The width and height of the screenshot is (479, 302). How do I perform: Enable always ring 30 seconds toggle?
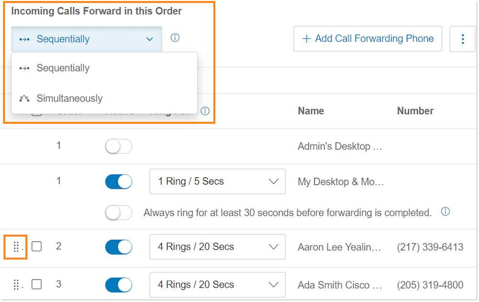118,212
